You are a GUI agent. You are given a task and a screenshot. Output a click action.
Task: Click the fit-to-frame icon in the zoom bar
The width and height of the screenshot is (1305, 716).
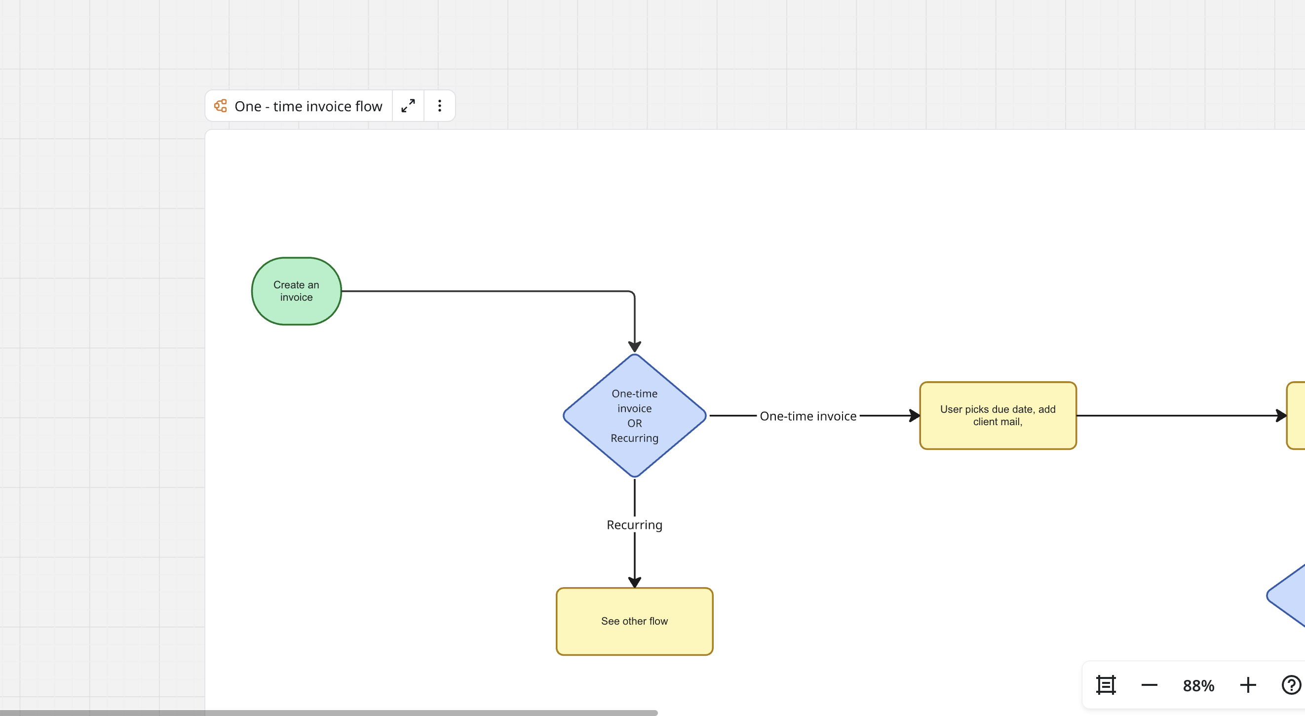point(1106,685)
